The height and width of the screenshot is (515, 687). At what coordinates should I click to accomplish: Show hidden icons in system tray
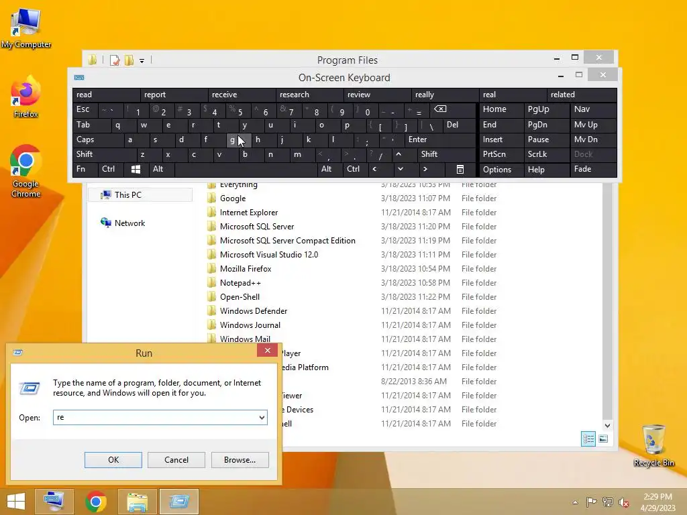(x=575, y=502)
